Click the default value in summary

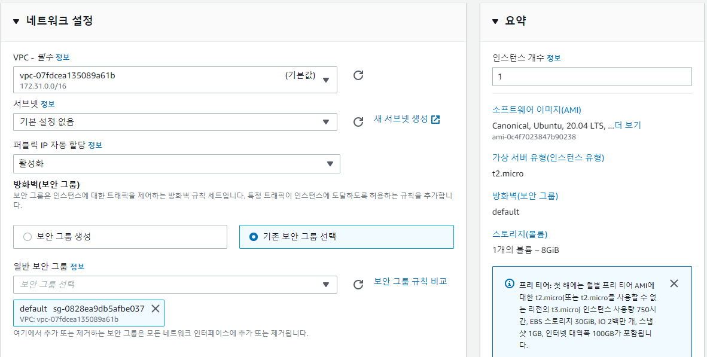[506, 212]
